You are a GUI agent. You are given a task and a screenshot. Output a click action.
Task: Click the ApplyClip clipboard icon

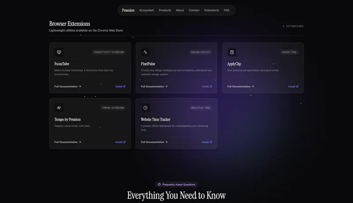[x=232, y=52]
